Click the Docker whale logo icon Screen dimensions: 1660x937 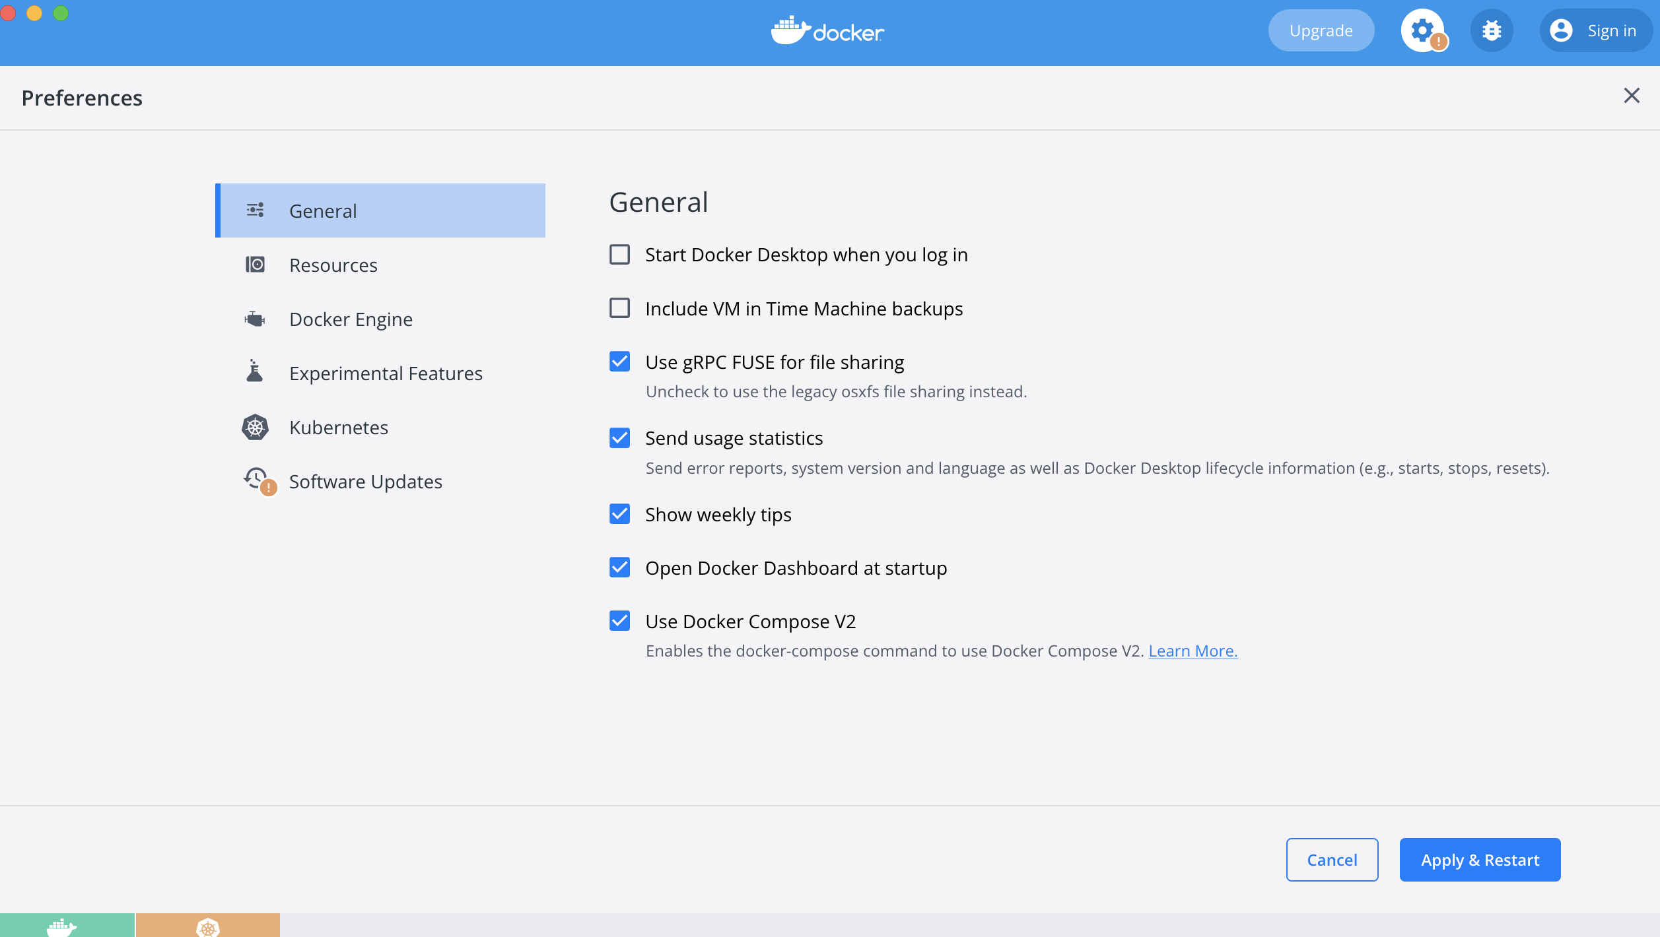791,30
